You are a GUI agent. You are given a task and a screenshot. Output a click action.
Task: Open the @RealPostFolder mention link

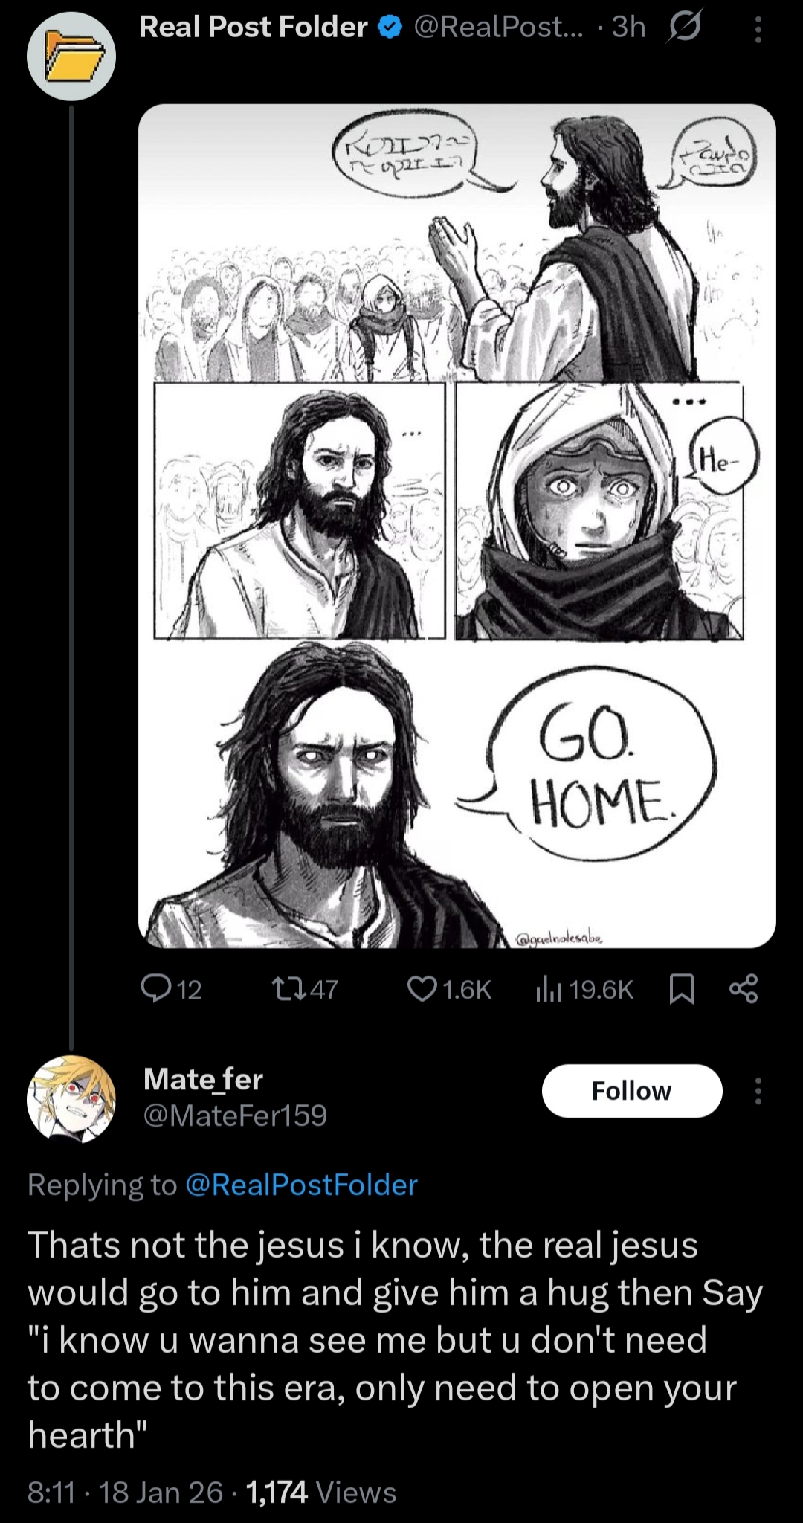click(x=300, y=1185)
